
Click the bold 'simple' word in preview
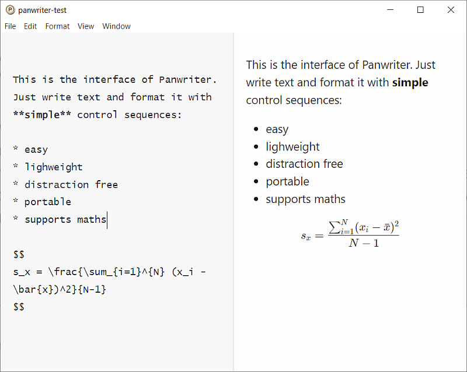(410, 83)
